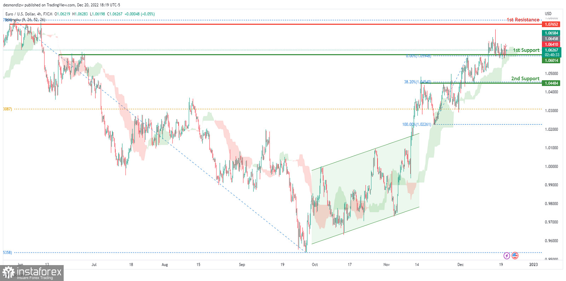Click the US flag economic event icon
The image size is (566, 281).
(x=515, y=256)
